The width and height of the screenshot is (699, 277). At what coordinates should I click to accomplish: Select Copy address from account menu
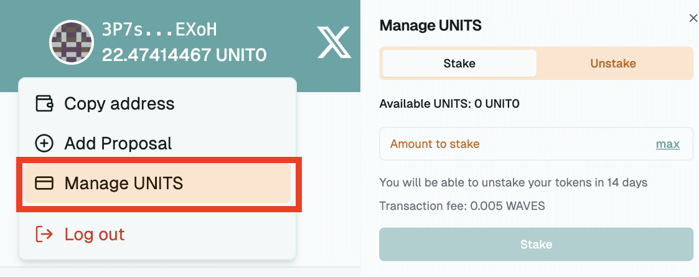(157, 103)
